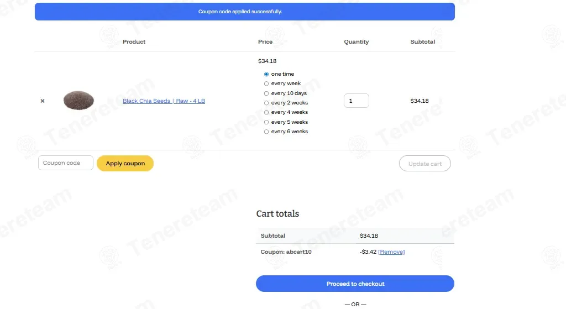566x309 pixels.
Task: Click the Cart totals heading
Action: click(277, 214)
